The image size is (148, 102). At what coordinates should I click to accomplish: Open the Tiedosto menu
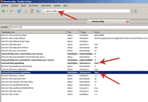click(5, 6)
